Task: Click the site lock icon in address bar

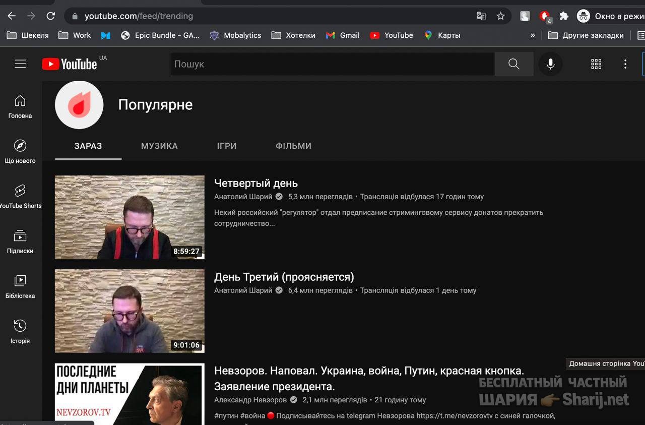Action: click(x=75, y=16)
